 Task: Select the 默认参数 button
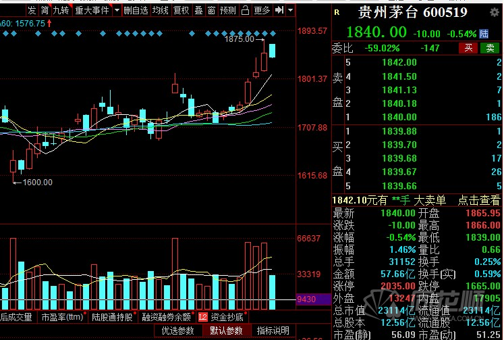(226, 331)
